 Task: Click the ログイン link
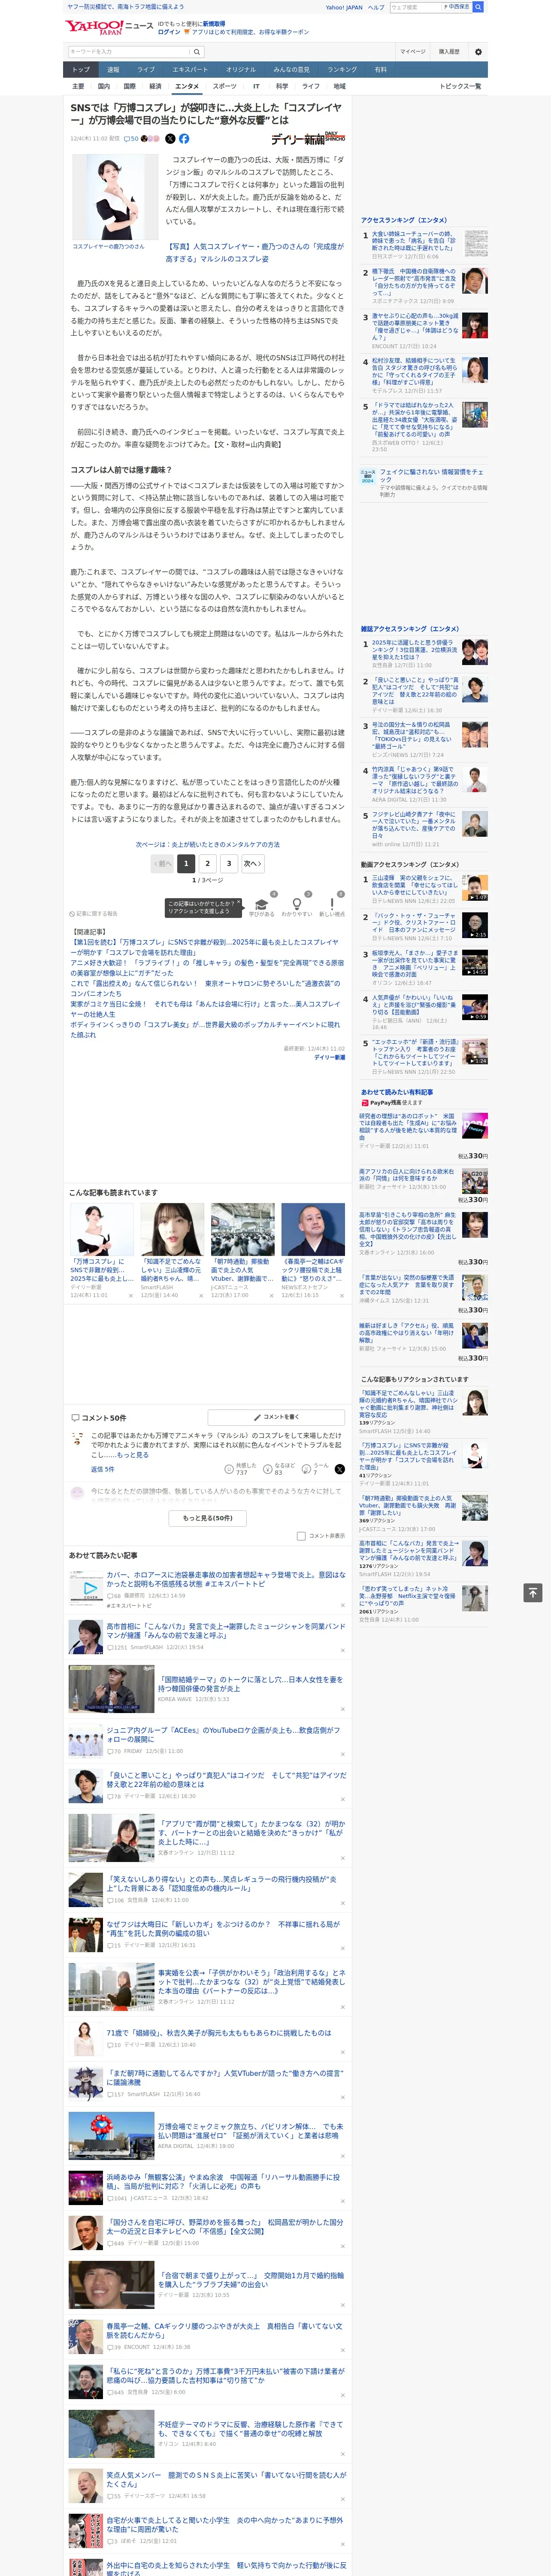pos(169,32)
